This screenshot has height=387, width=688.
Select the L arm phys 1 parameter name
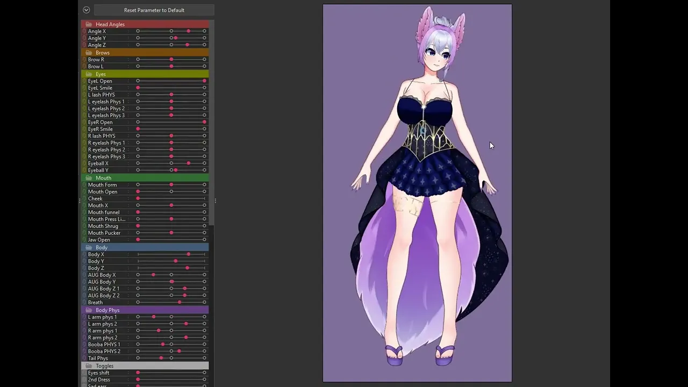102,317
